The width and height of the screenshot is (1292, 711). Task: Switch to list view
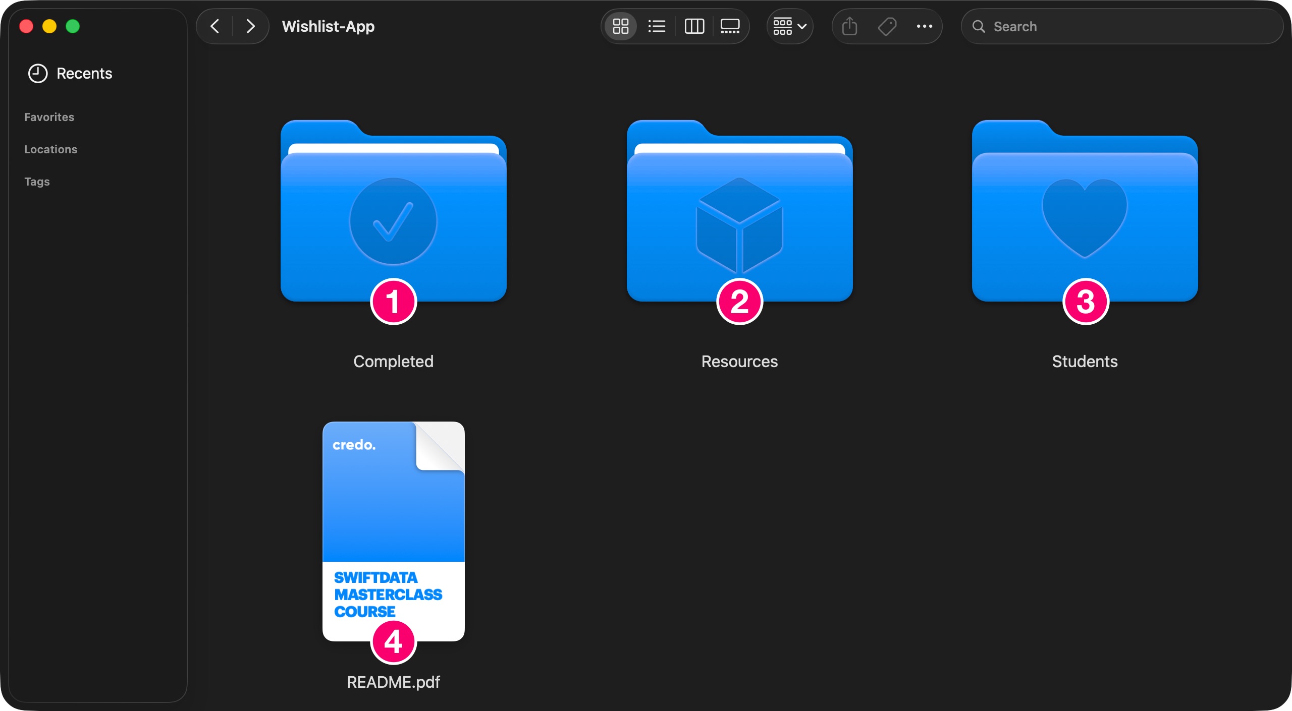(657, 26)
